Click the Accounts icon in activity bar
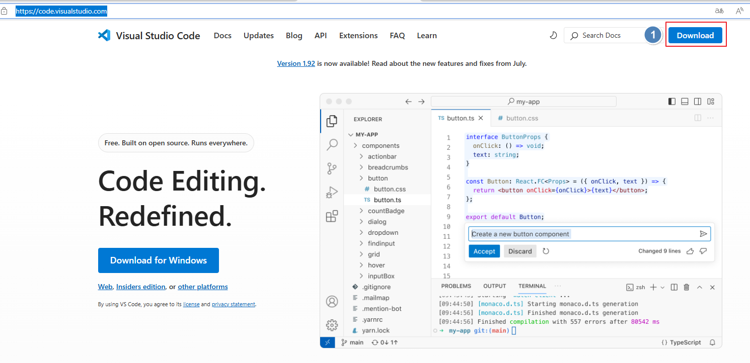The height and width of the screenshot is (363, 750). point(332,302)
